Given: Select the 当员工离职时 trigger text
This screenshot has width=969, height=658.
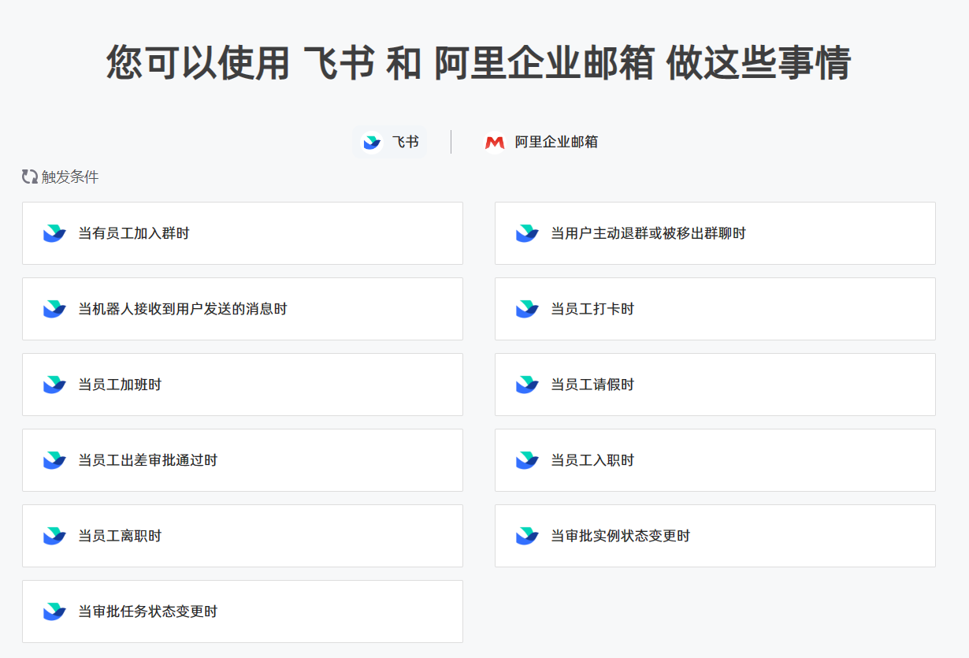Looking at the screenshot, I should click(120, 536).
